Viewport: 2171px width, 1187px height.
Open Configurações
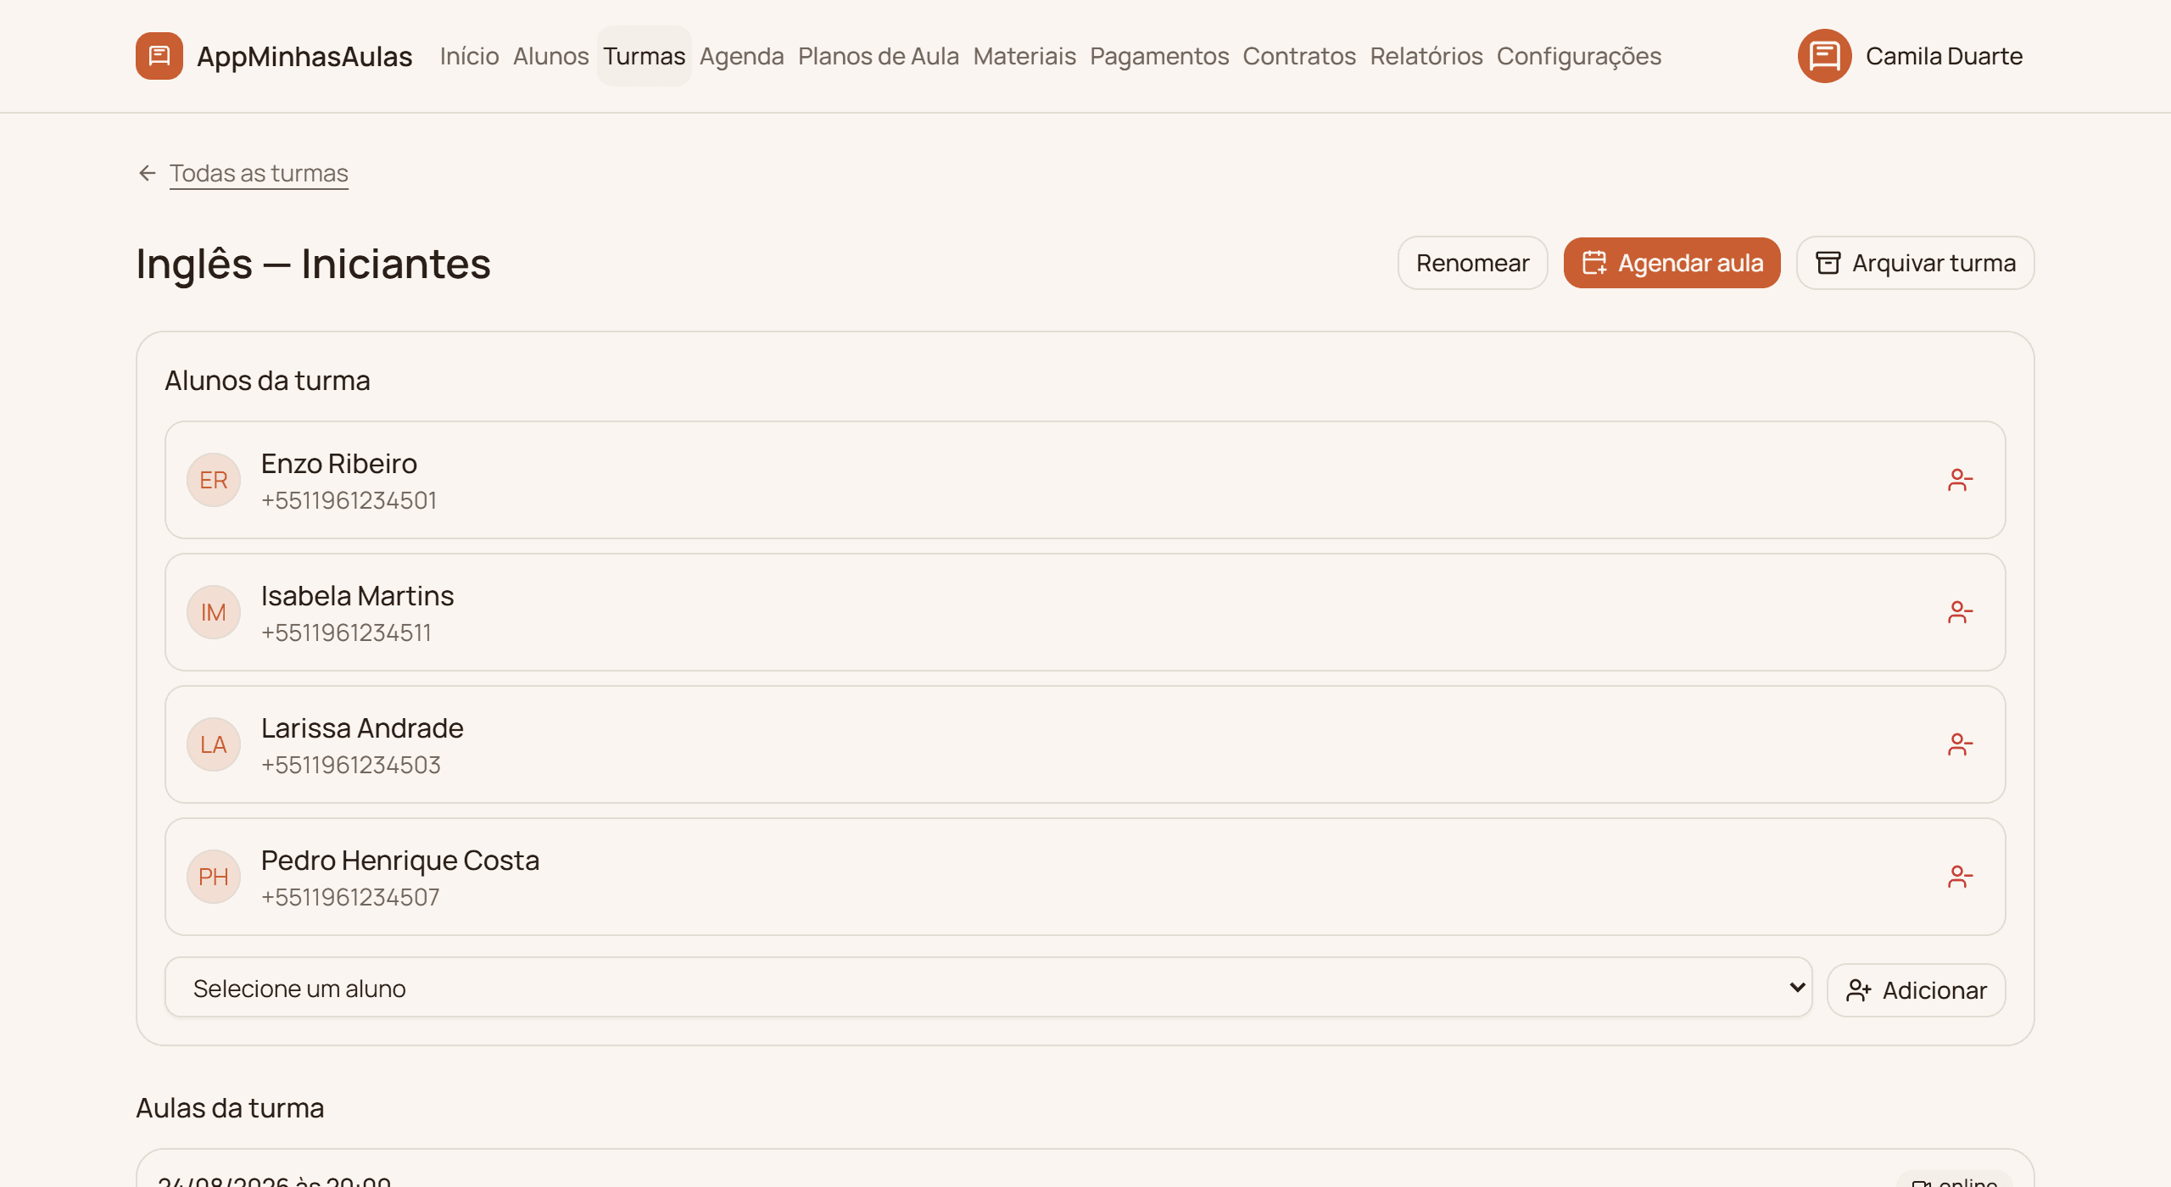coord(1579,56)
